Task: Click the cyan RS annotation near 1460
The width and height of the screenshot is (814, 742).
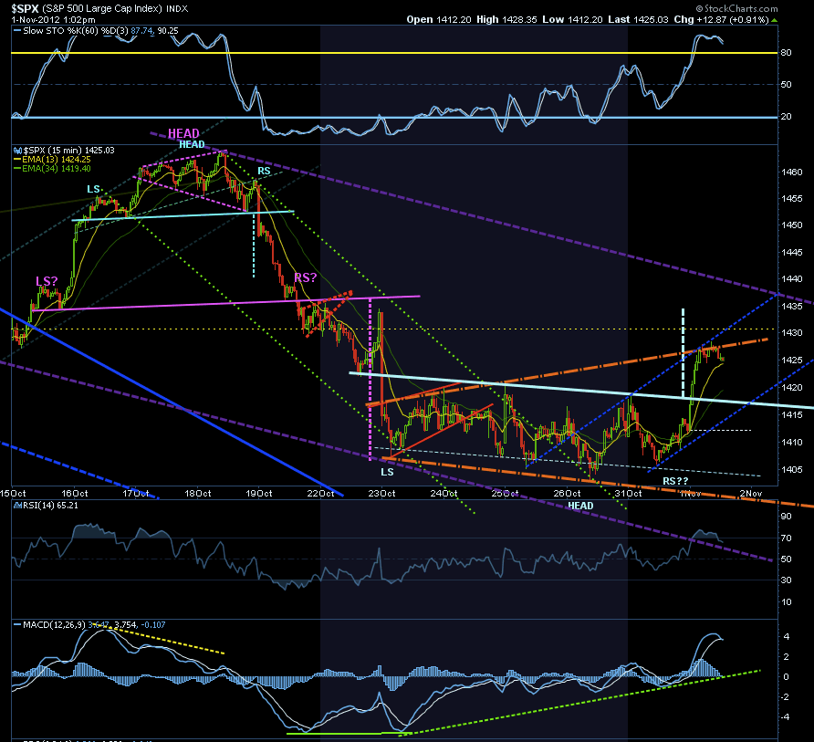Action: [x=265, y=171]
